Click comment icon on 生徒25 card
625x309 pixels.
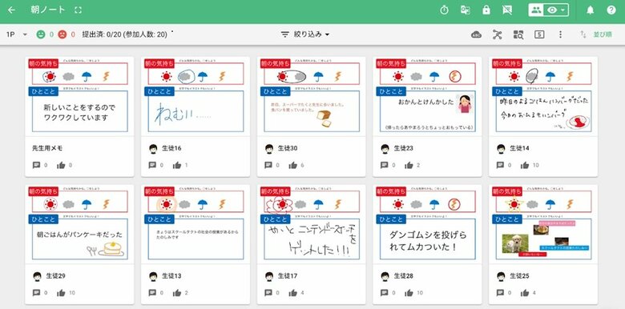point(500,293)
